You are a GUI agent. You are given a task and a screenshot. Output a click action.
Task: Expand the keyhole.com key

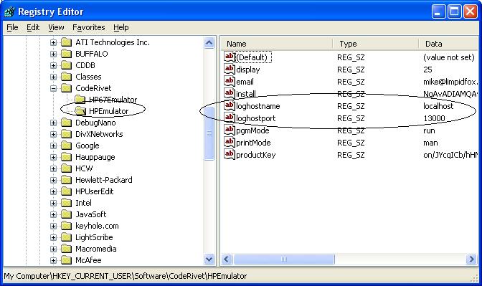point(54,226)
